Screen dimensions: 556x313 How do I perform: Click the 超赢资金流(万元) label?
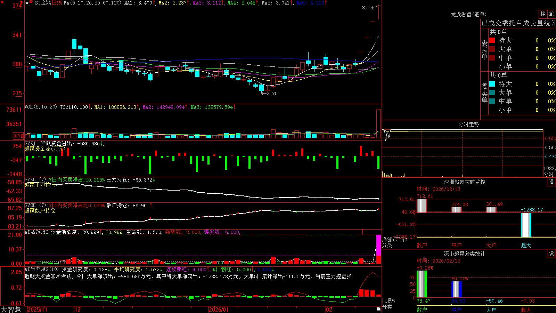[x=45, y=149]
